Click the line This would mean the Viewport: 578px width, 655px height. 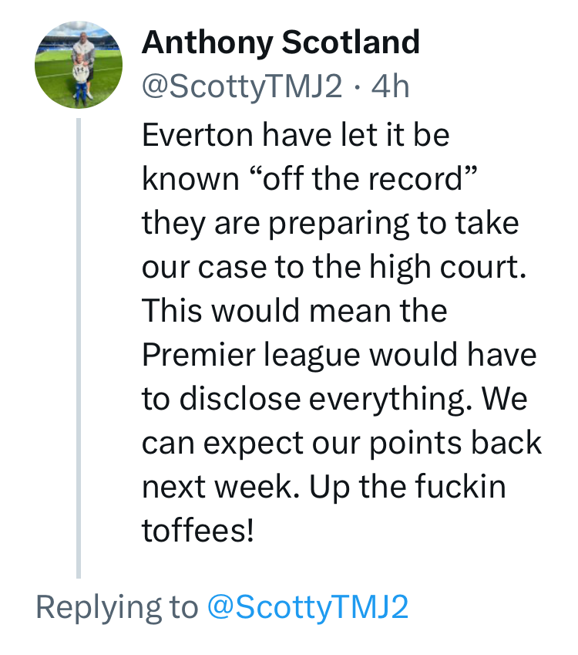coord(294,311)
